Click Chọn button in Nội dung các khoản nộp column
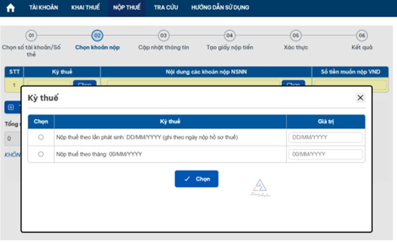This screenshot has height=242, width=397. pos(293,84)
